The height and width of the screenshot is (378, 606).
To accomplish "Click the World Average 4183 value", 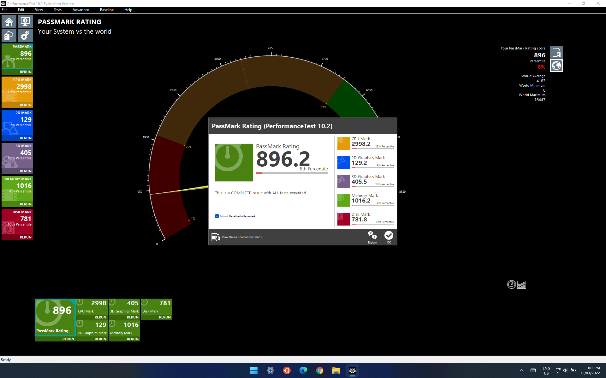I will 541,81.
